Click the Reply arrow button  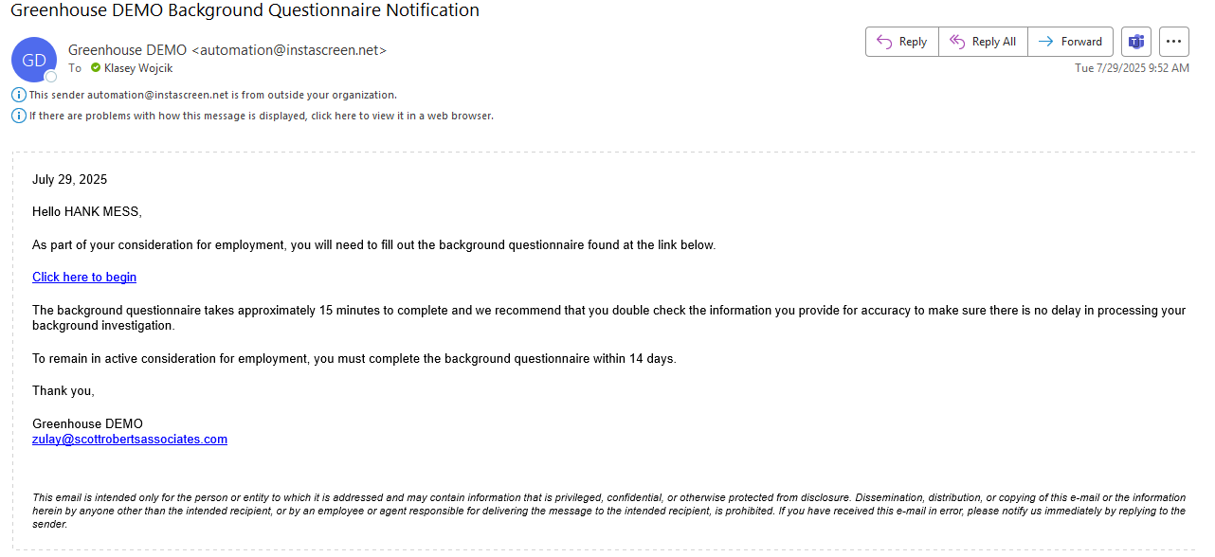point(901,42)
